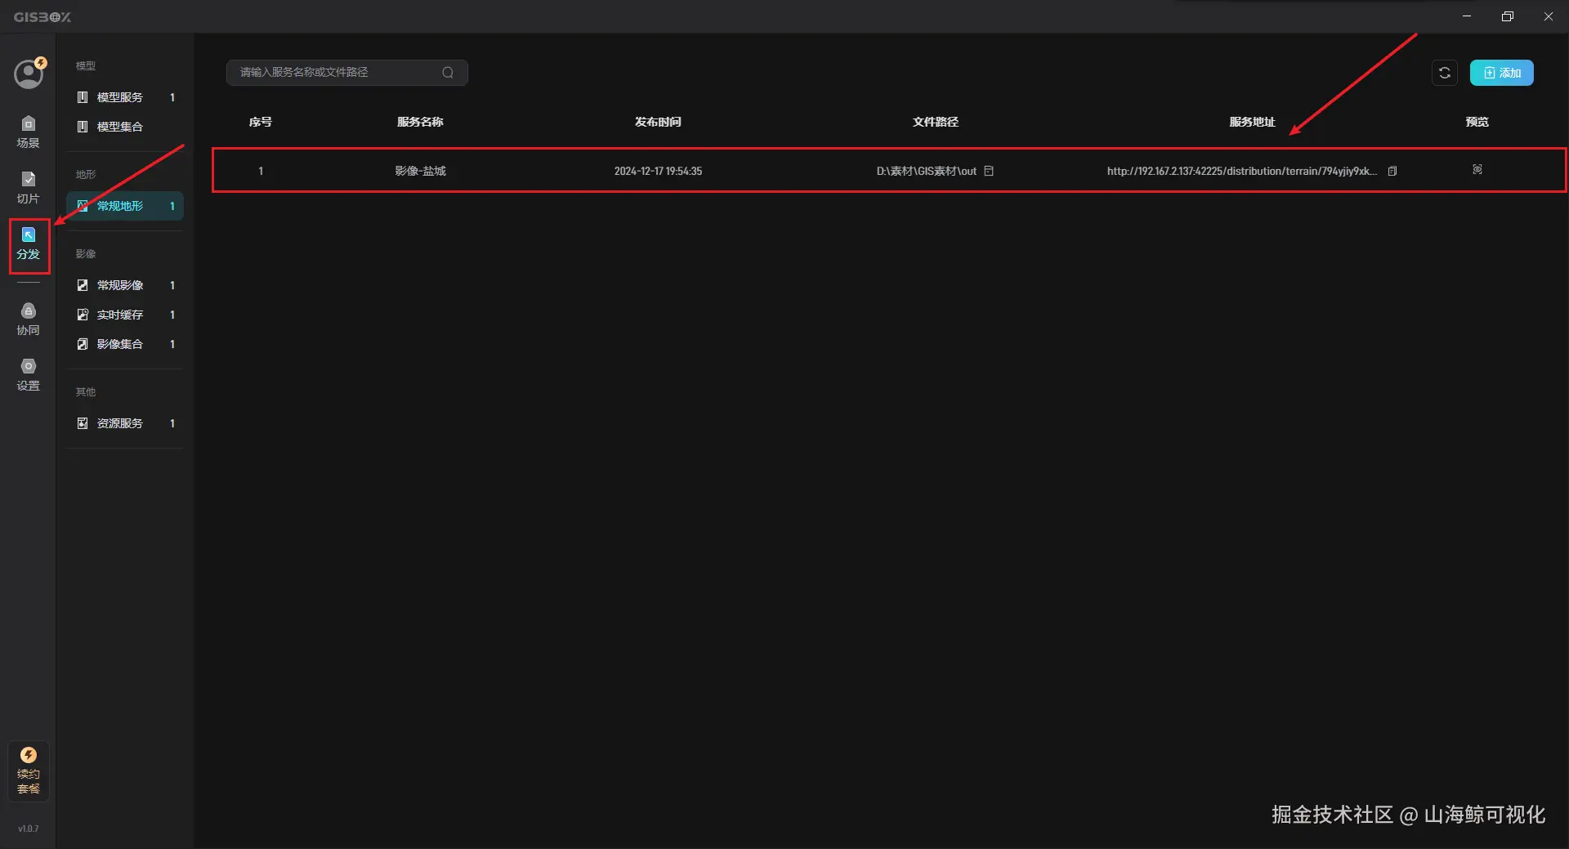
Task: Open the 影像集合 menu item
Action: click(125, 344)
